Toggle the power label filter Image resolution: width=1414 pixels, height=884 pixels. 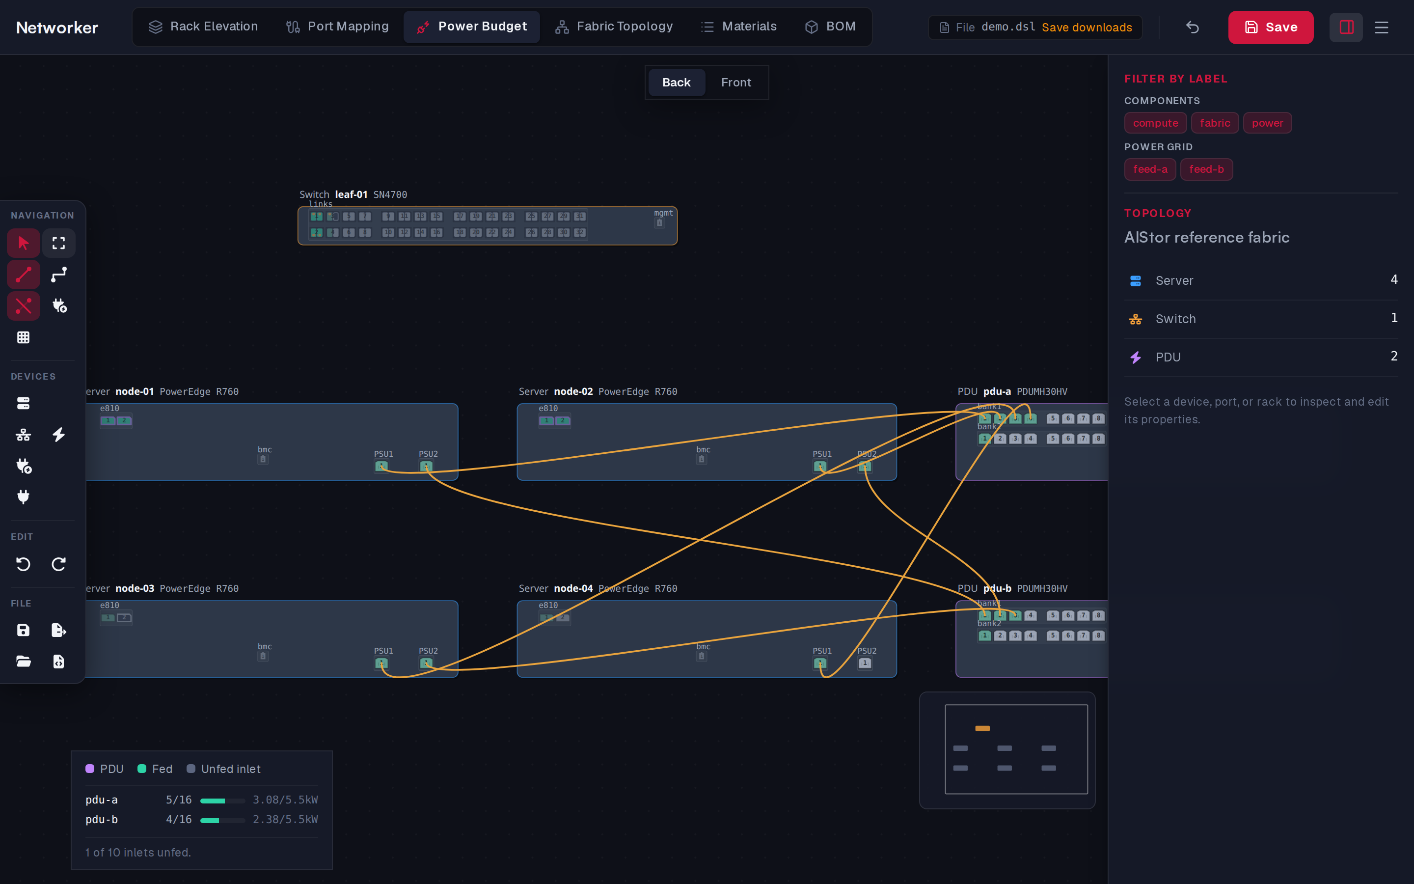tap(1267, 123)
